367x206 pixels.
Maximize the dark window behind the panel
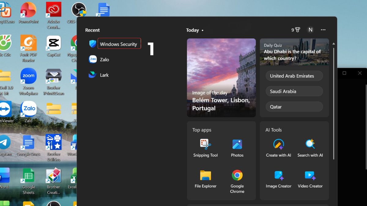(x=344, y=73)
